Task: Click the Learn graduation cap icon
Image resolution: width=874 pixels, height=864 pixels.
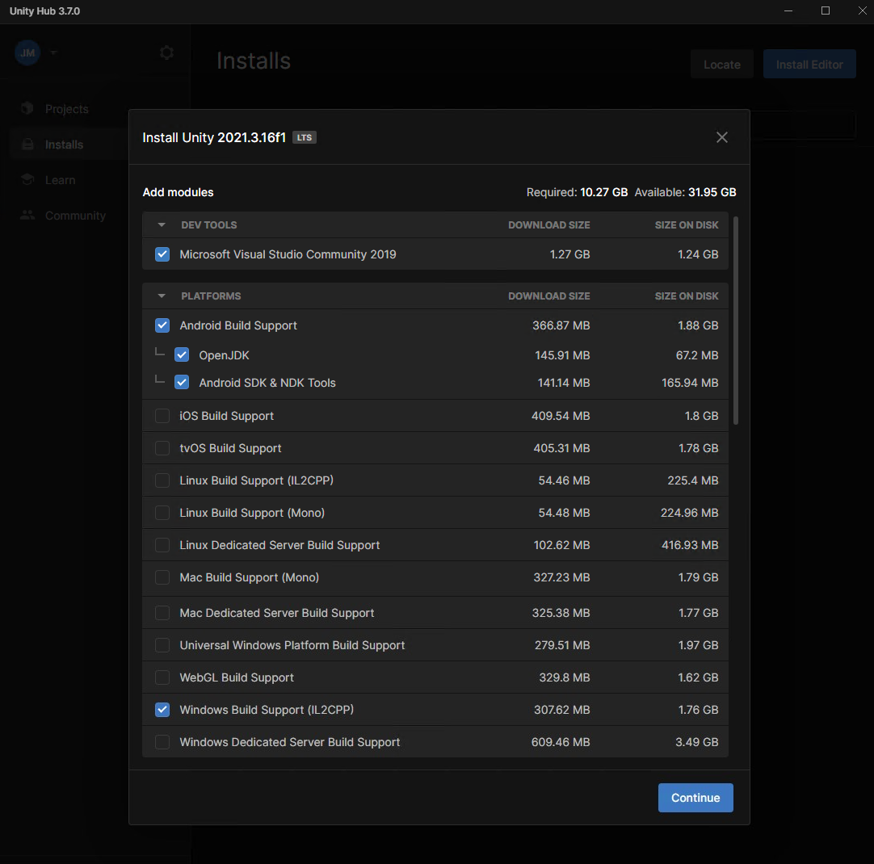Action: (x=28, y=180)
